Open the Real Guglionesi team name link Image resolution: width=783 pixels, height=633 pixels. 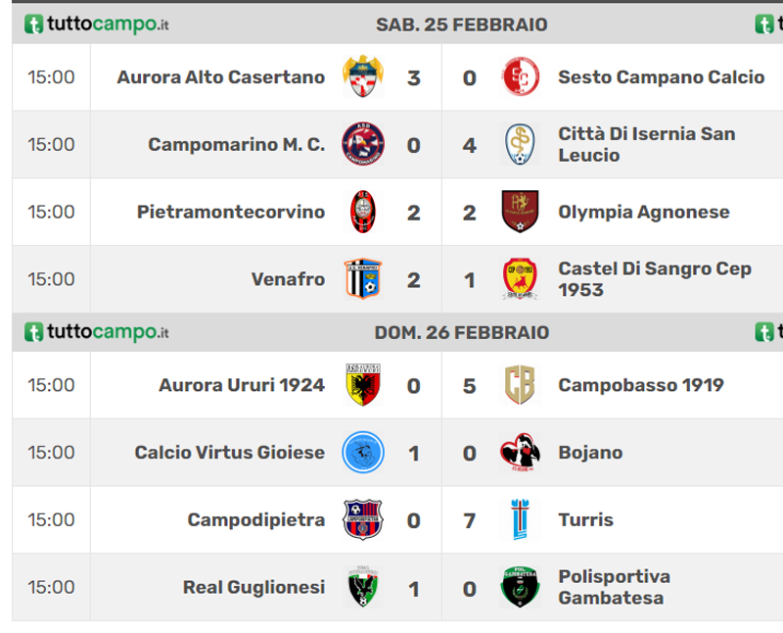pyautogui.click(x=253, y=587)
